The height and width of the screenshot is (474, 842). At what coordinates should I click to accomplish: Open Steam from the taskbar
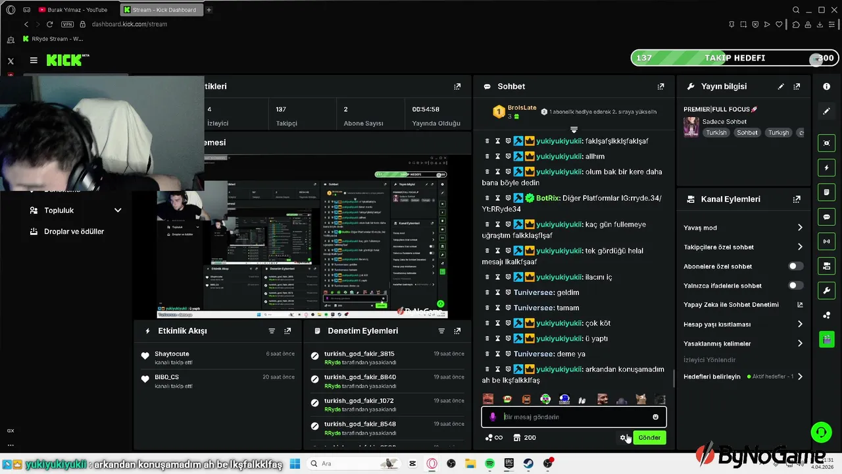pyautogui.click(x=528, y=463)
